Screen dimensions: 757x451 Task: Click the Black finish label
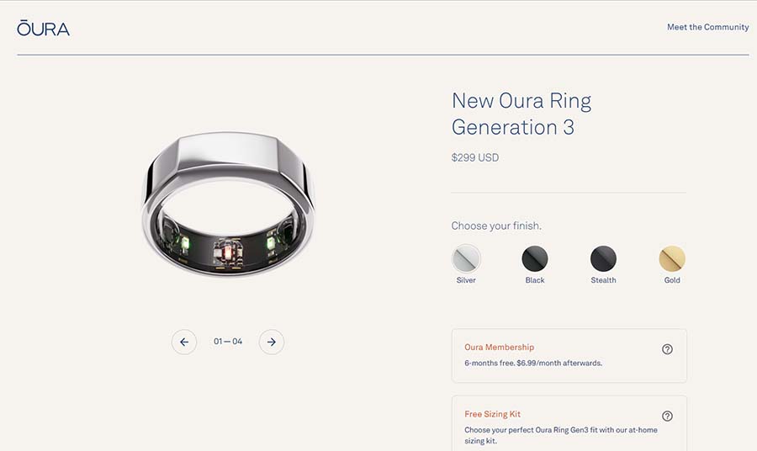(535, 280)
